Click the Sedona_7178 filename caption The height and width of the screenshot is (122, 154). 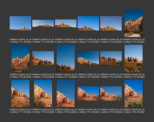[43, 111]
